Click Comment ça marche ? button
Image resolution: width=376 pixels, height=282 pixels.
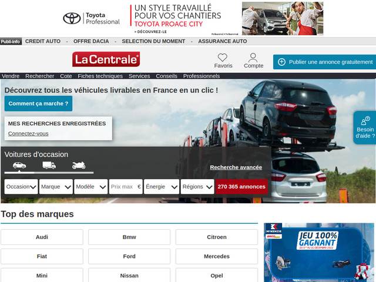38,103
